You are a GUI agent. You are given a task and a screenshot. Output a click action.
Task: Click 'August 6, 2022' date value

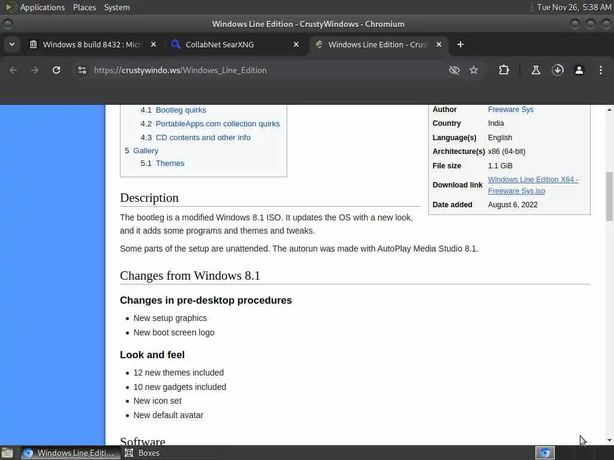[513, 205]
